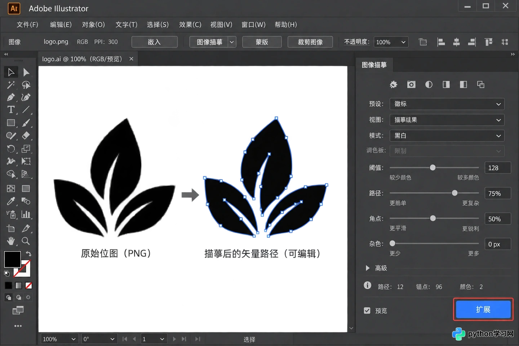
Task: Click the Outline preset icon in trace panel
Action: coord(481,84)
